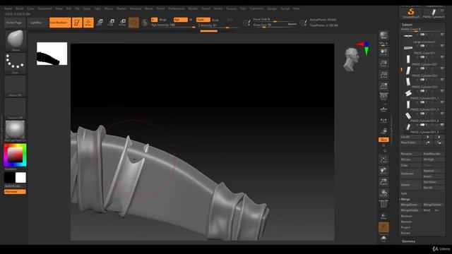Image resolution: width=452 pixels, height=254 pixels.
Task: Click the main color picker square
Action: tap(15, 155)
